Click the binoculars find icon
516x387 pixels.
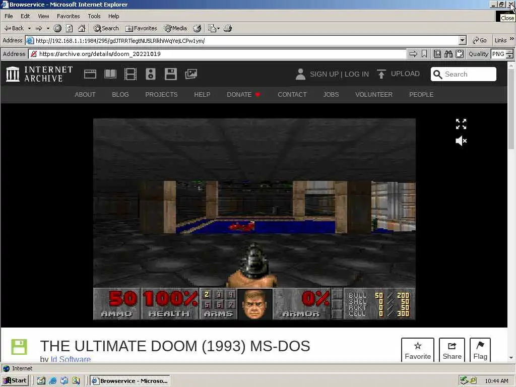448,54
